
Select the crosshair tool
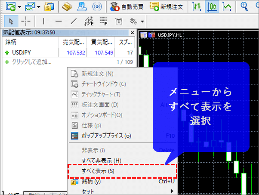(x=26, y=21)
